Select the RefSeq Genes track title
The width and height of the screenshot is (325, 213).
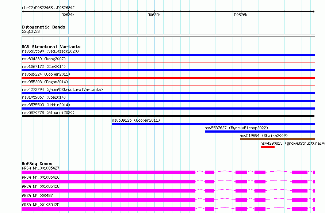[37, 164]
